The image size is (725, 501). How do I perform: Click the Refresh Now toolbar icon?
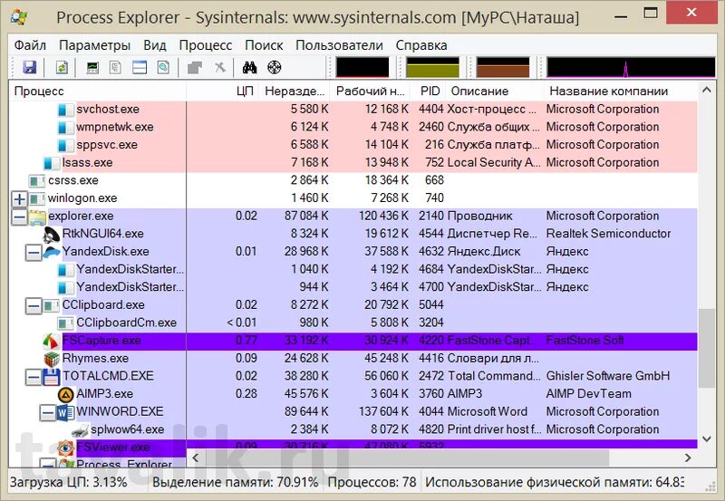[x=62, y=67]
